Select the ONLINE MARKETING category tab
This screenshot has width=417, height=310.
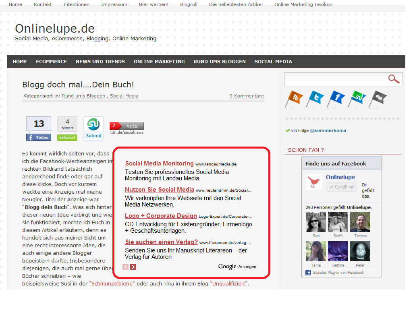(x=159, y=62)
